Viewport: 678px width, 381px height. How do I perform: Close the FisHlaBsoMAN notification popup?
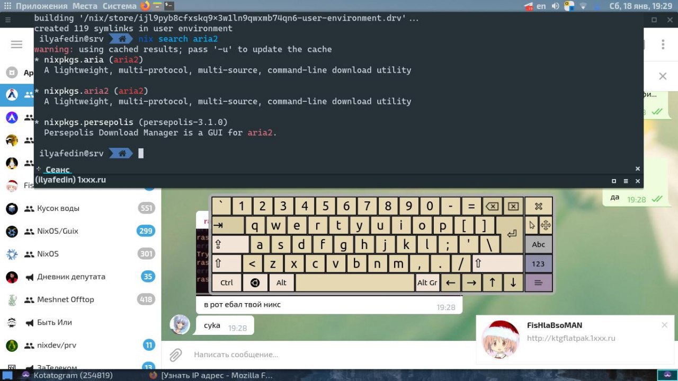coord(665,325)
